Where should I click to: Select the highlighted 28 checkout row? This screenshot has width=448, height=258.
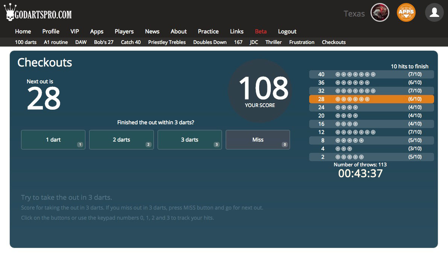coord(371,99)
